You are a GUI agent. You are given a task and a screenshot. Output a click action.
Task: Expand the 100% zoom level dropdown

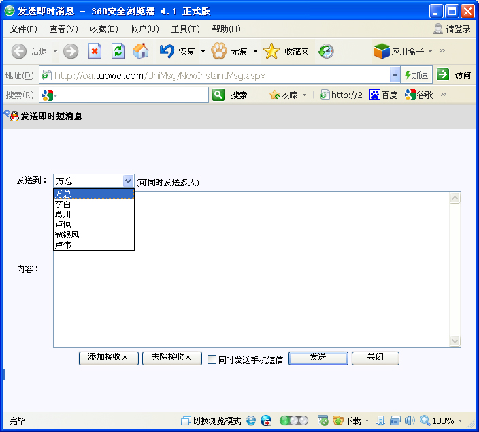[x=461, y=421]
